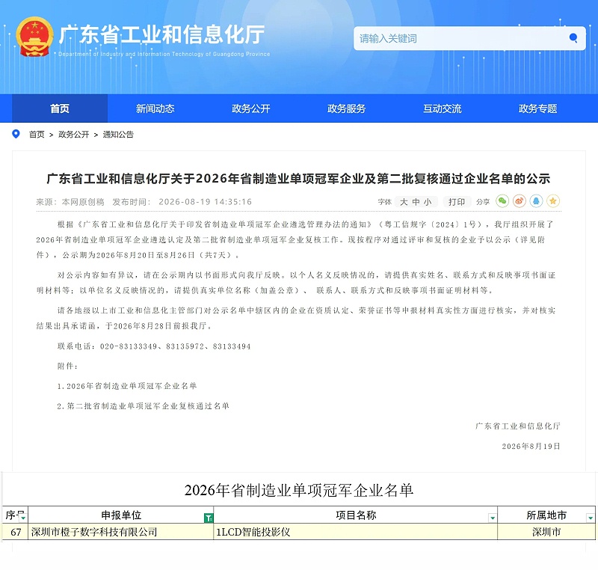598x570 pixels.
Task: Select row number 67 cell
Action: (x=16, y=532)
